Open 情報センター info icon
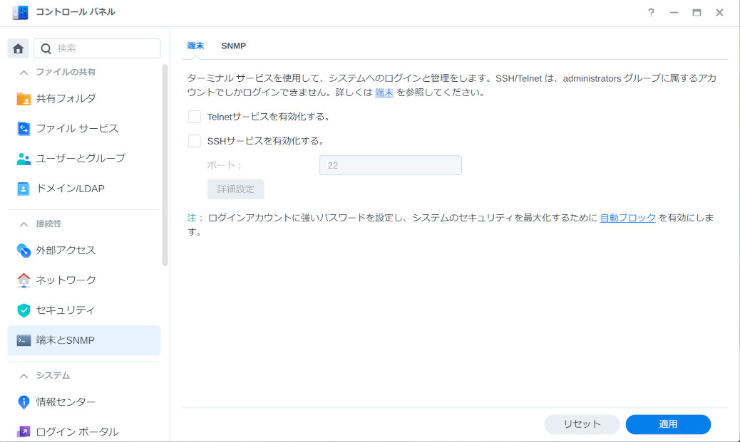The height and width of the screenshot is (442, 740). [x=24, y=402]
